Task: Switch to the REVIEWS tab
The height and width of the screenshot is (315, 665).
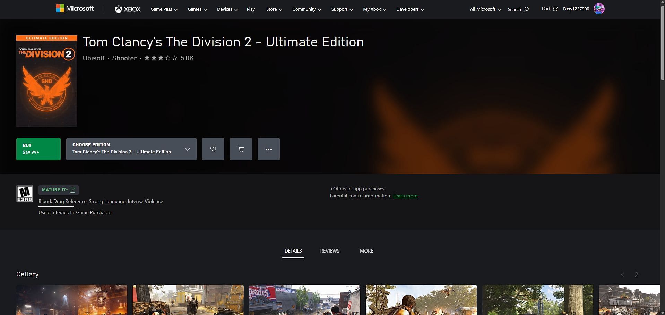Action: [330, 251]
